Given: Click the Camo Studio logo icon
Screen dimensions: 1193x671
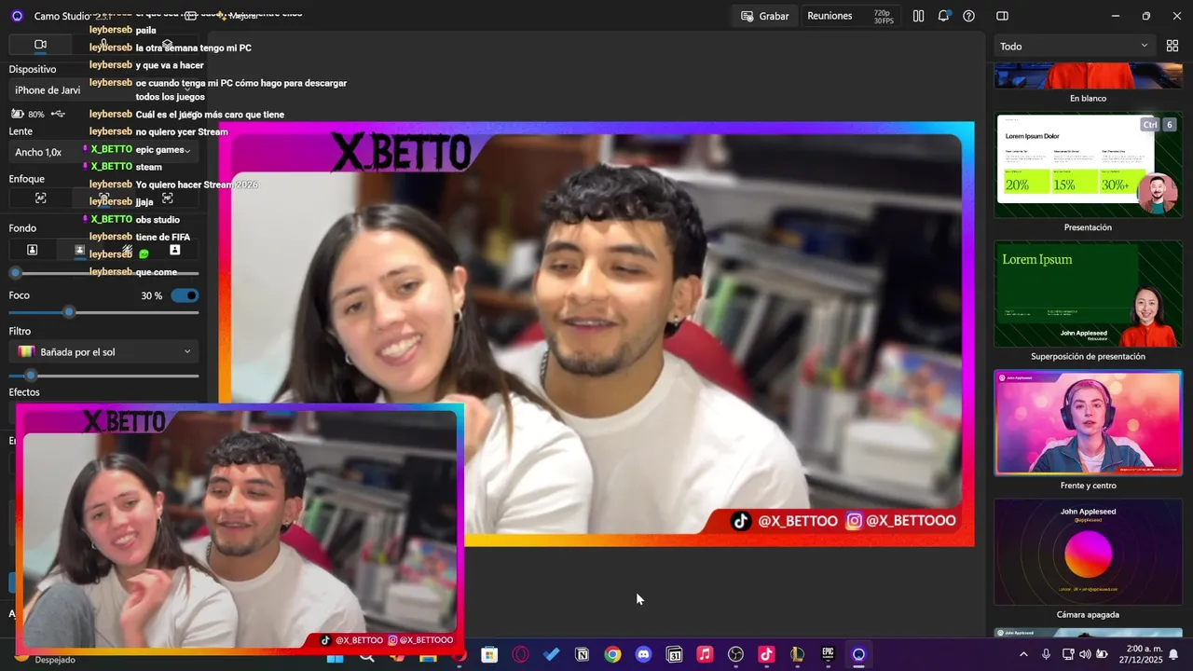Looking at the screenshot, I should pos(17,16).
